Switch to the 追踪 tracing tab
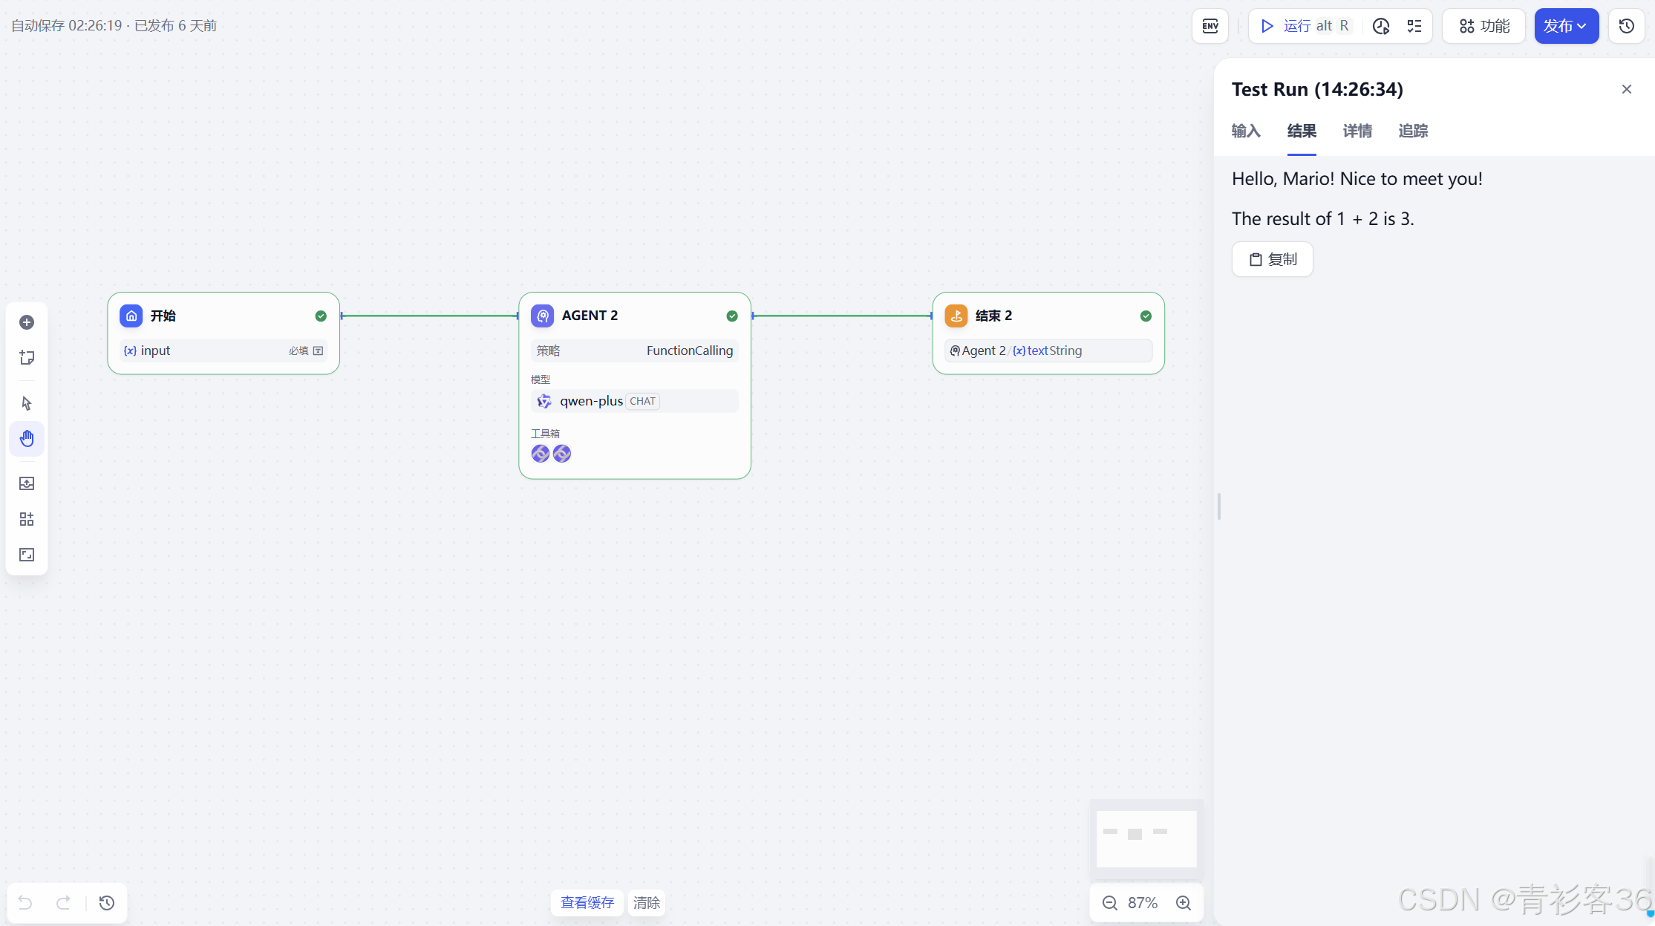This screenshot has width=1655, height=926. 1413,131
